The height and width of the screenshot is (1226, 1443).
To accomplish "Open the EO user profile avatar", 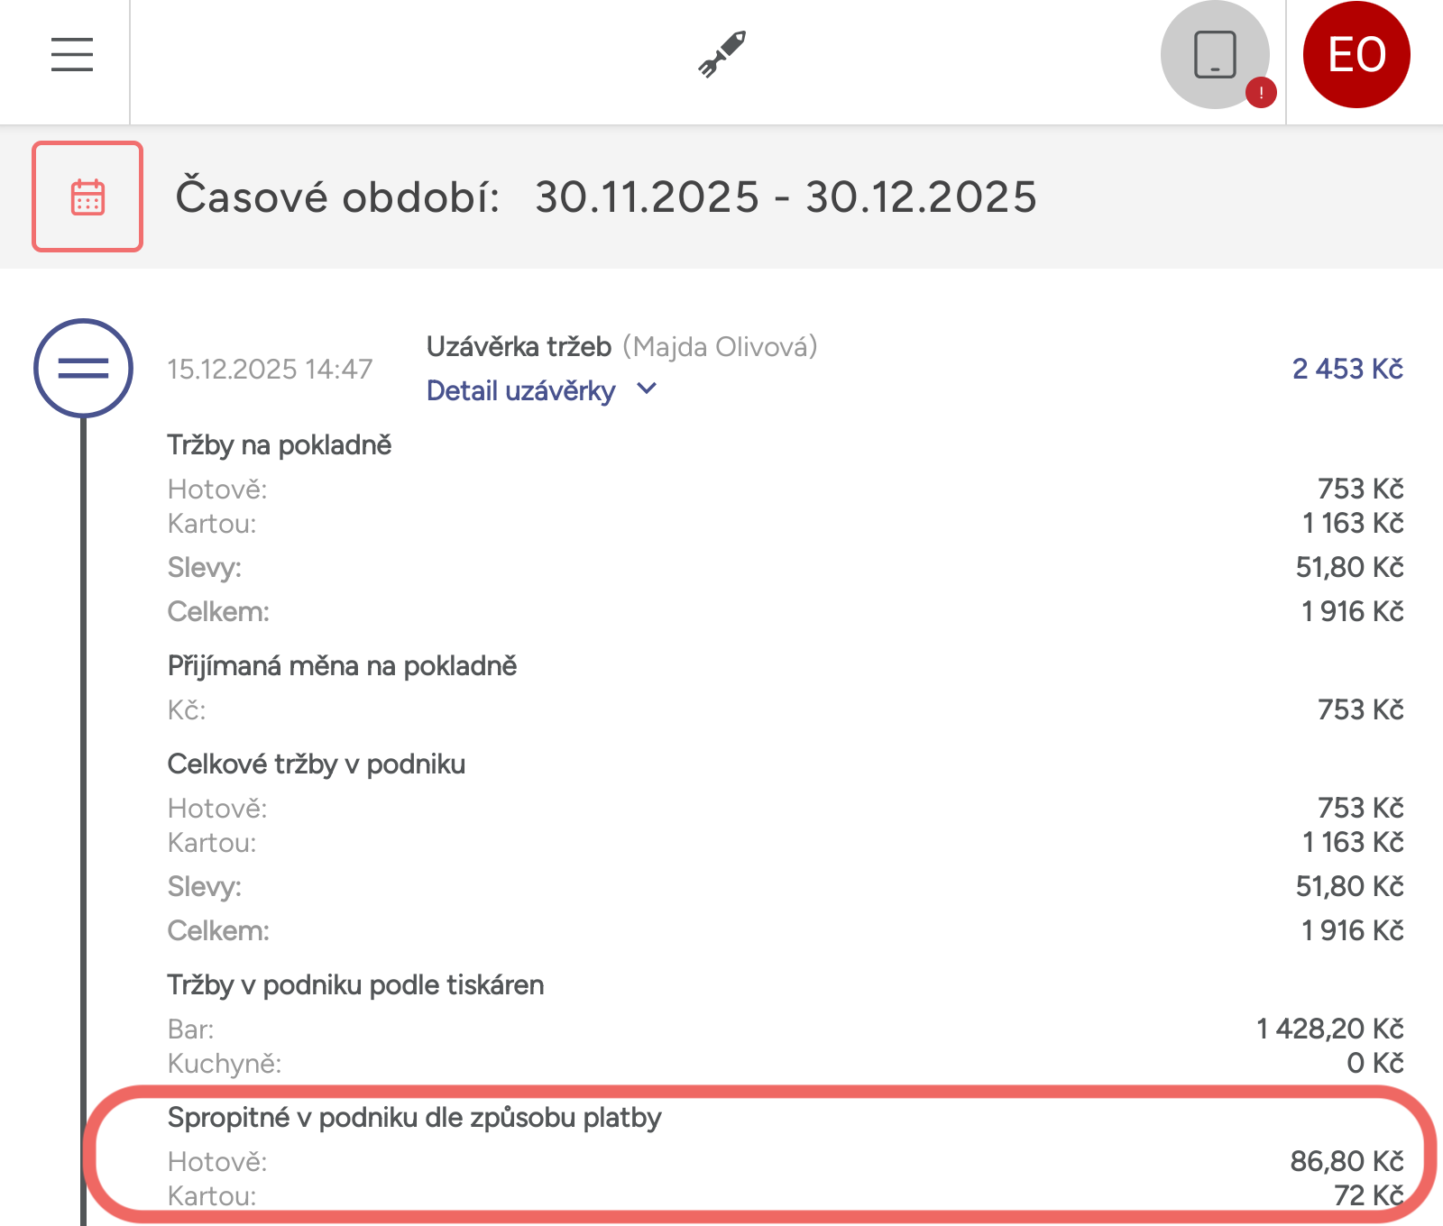I will [x=1356, y=55].
